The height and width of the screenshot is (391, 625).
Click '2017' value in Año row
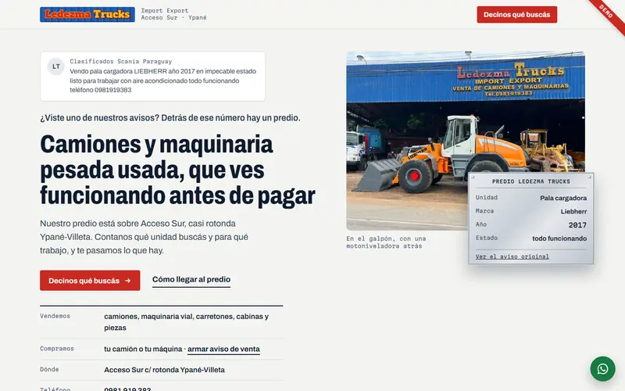[x=577, y=225]
